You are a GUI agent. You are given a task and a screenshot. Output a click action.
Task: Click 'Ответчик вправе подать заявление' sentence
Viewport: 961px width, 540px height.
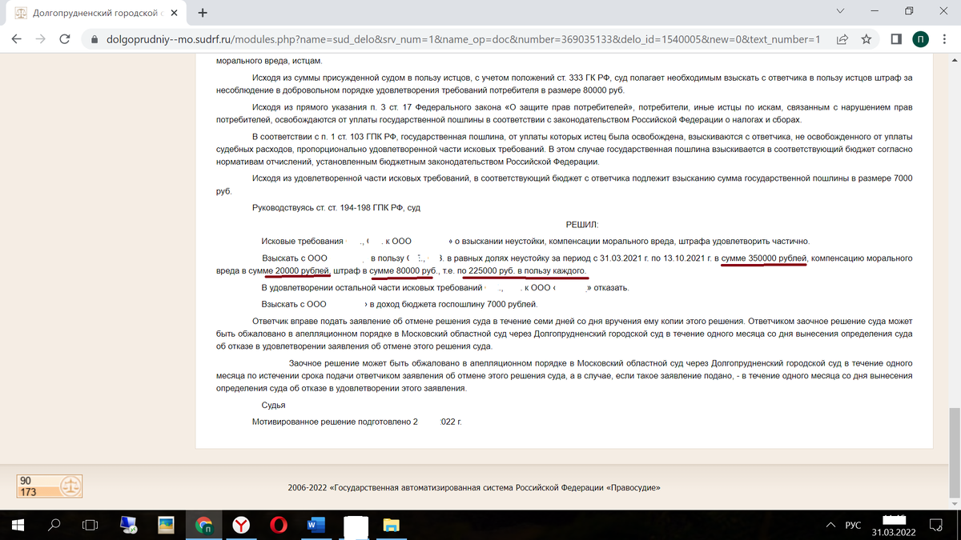tap(565, 333)
